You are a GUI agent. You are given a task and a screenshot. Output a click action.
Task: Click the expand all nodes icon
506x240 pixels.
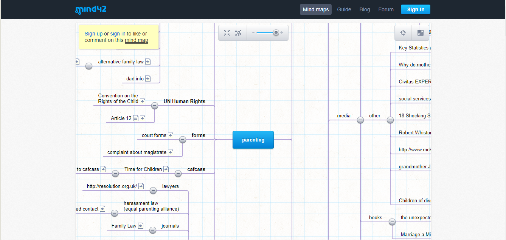pos(238,33)
